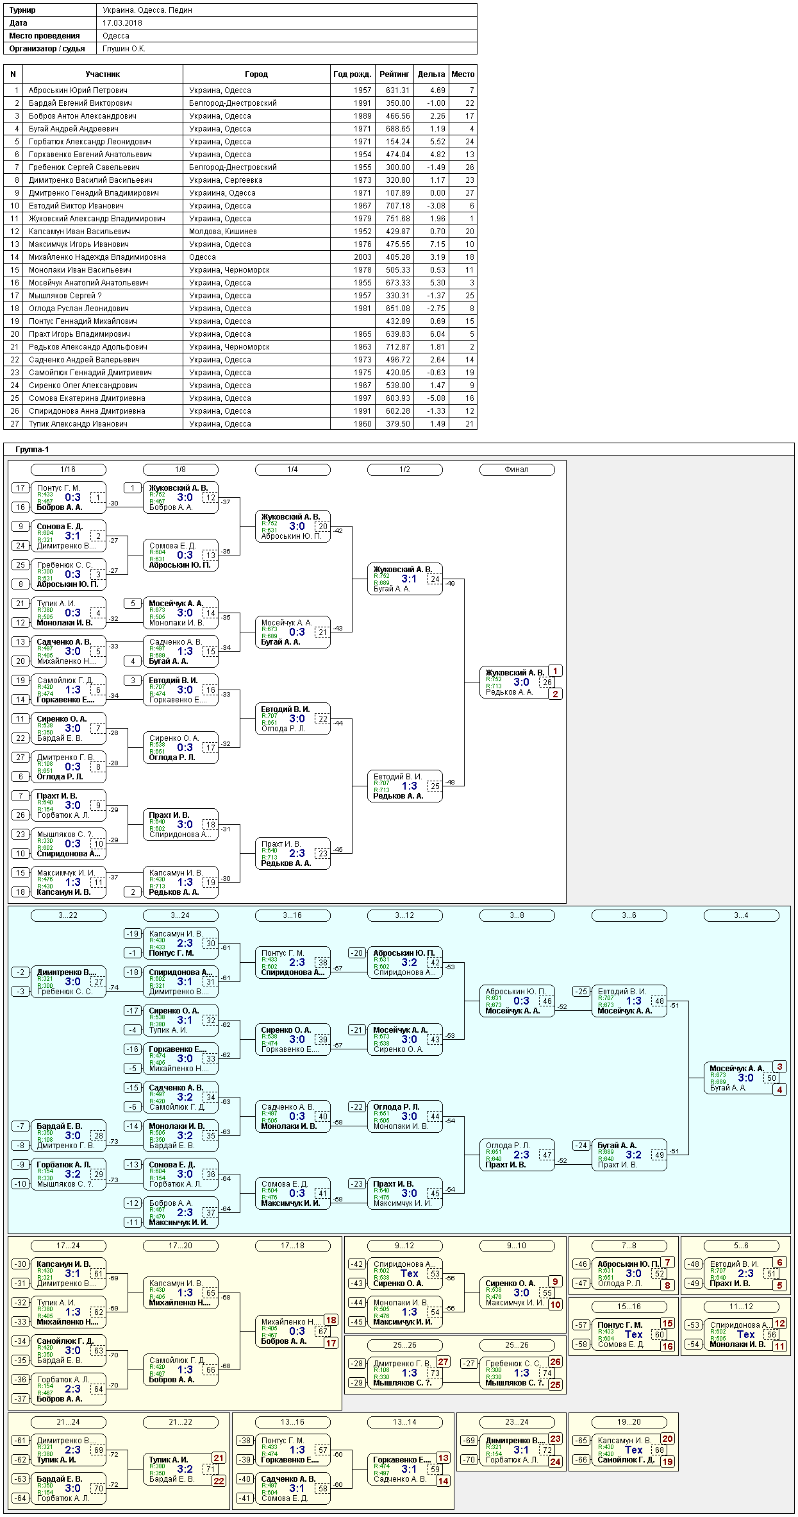Image resolution: width=798 pixels, height=1517 pixels.
Task: Click match number 24 box in Жуковский–Бугай semifinal
Action: [x=435, y=579]
